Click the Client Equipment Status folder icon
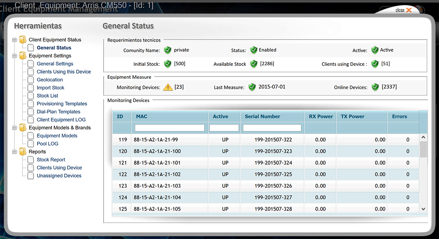 pos(23,40)
